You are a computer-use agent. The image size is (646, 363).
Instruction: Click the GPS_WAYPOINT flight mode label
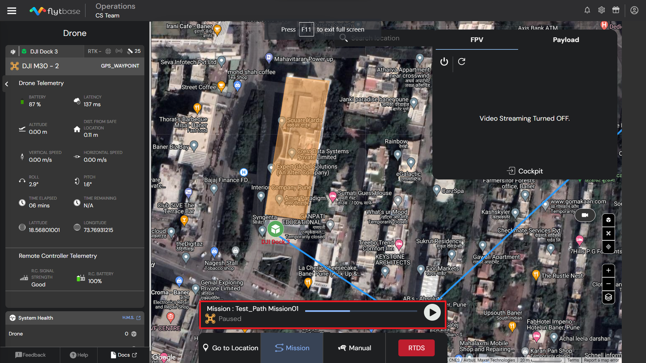[x=120, y=66]
